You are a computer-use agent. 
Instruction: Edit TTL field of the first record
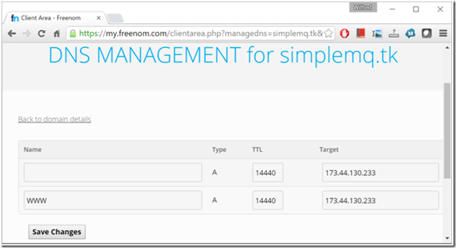267,172
